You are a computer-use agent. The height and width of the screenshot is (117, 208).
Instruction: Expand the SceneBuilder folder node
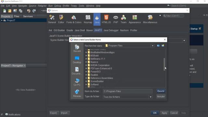click(x=86, y=81)
